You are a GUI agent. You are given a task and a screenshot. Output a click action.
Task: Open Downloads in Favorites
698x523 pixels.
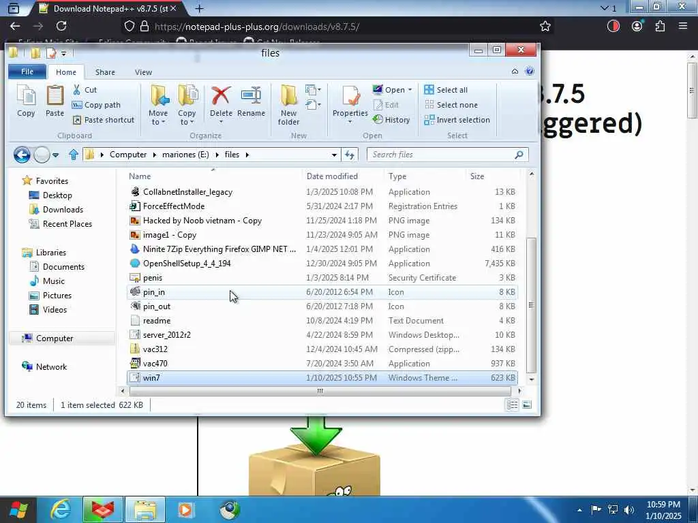pos(56,210)
